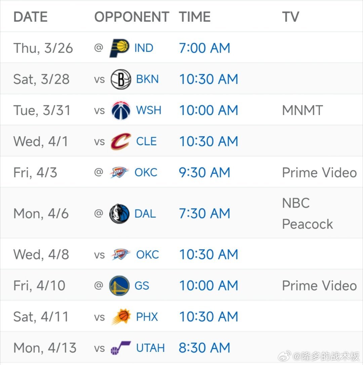Click the Indiana Pacers team logo
This screenshot has width=363, height=365.
pyautogui.click(x=119, y=48)
